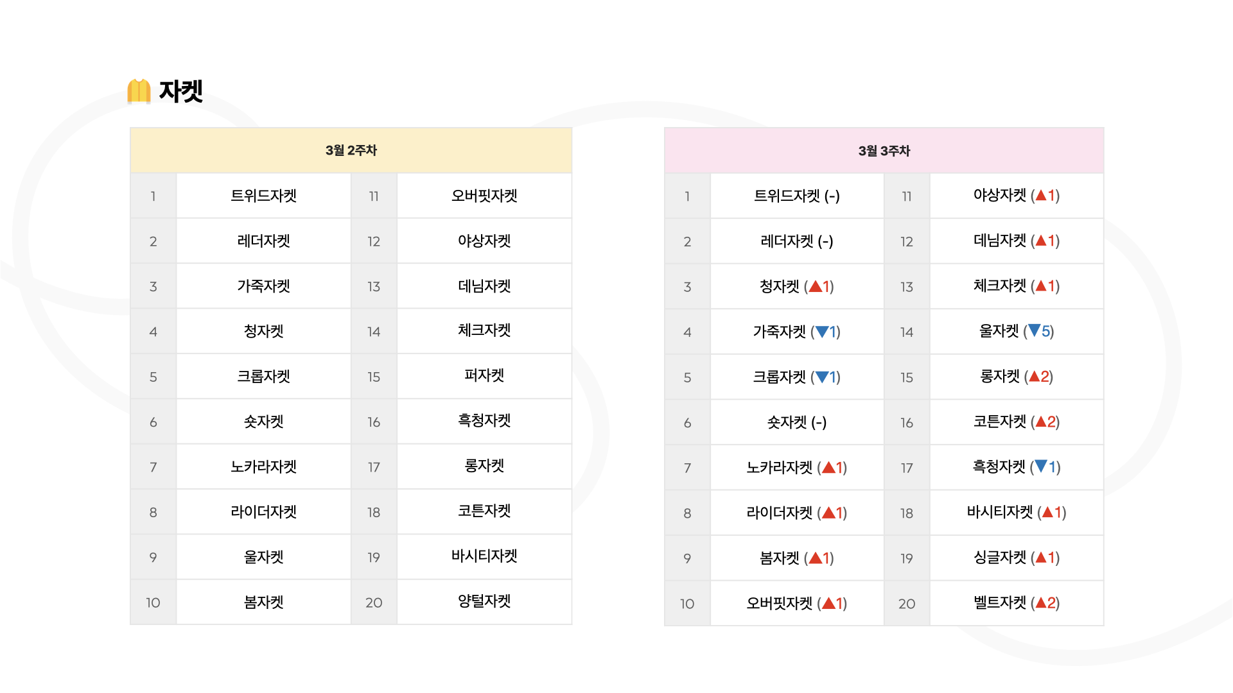
Task: Click the 자켓 page title
Action: pyautogui.click(x=181, y=91)
